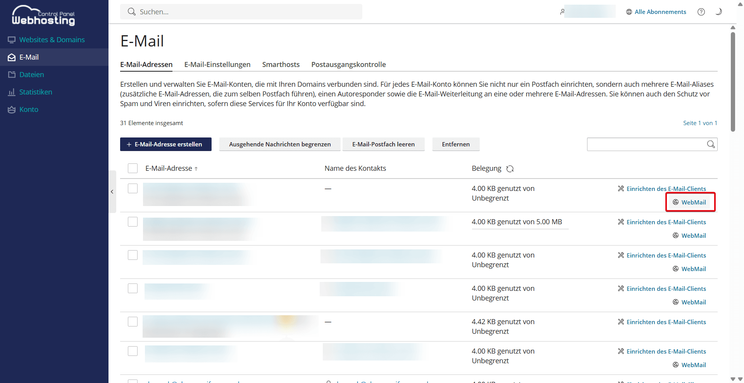Viewport: 744px width, 383px height.
Task: Select Websites & Domains in the sidebar
Action: tap(52, 40)
